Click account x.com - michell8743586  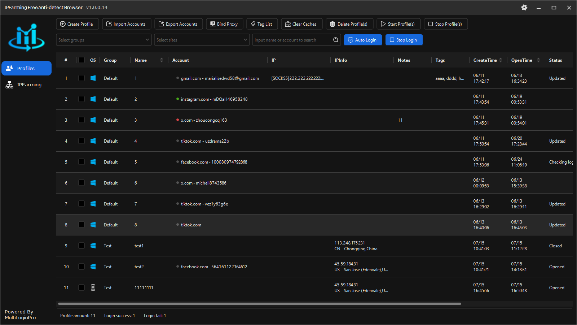[203, 183]
